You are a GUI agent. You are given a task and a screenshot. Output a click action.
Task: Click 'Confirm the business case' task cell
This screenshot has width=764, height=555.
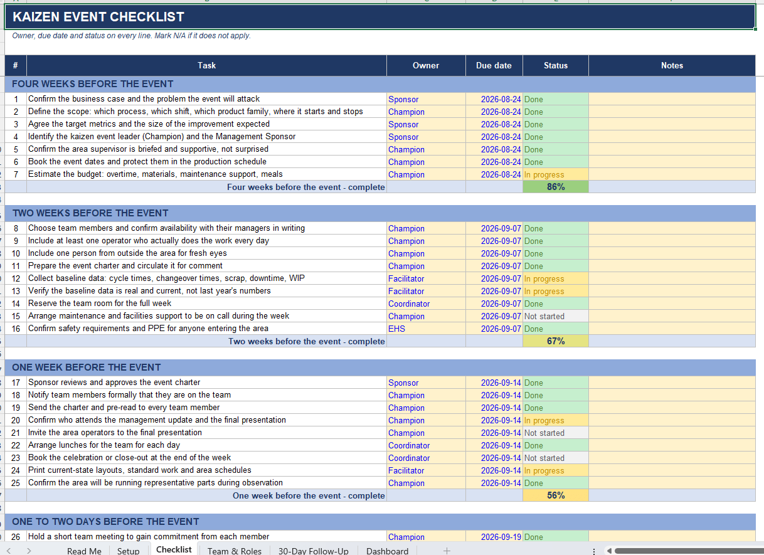206,99
